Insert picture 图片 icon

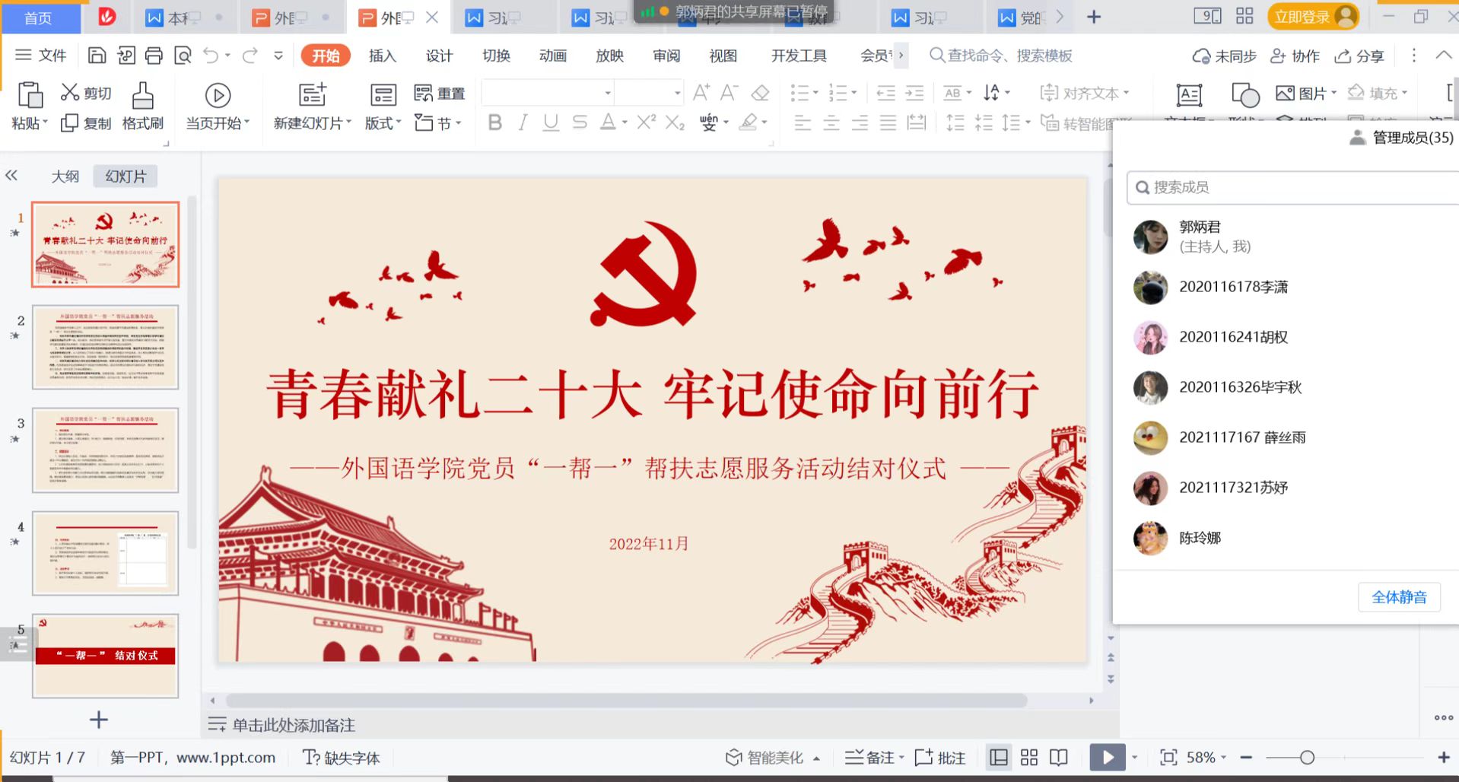coord(1305,93)
